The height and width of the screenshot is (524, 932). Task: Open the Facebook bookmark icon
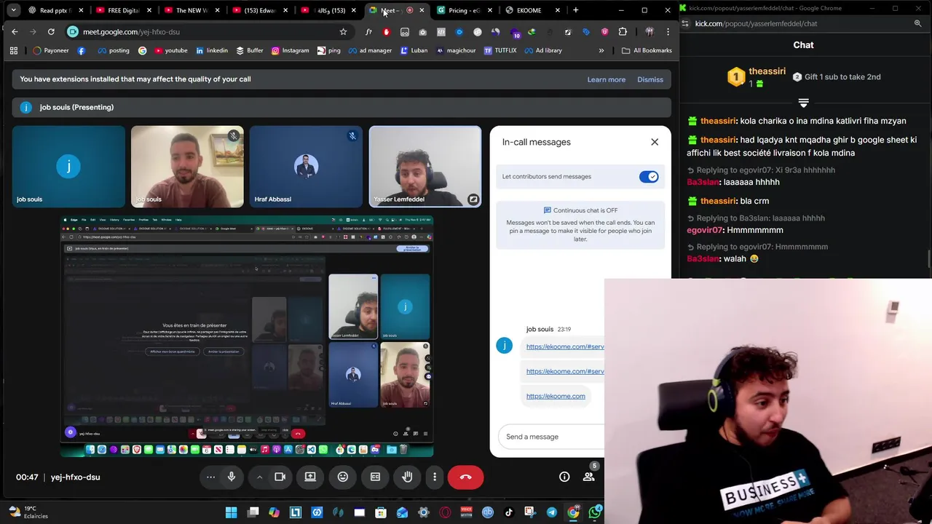(81, 50)
